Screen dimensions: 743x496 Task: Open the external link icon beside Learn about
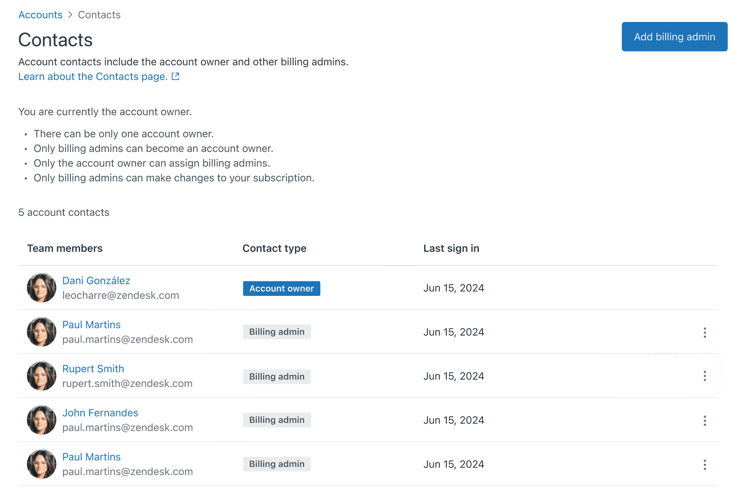point(175,76)
